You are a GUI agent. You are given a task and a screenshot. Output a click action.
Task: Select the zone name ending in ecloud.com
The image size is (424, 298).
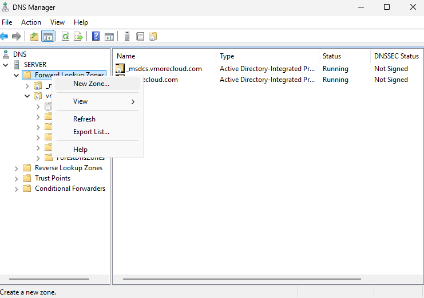pos(160,80)
